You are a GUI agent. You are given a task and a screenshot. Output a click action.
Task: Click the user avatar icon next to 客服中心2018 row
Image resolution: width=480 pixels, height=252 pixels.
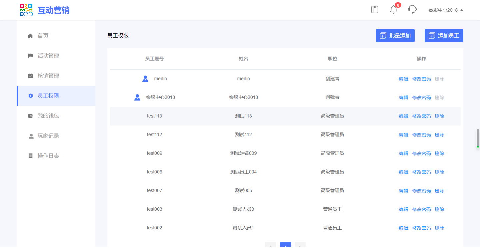click(x=137, y=98)
